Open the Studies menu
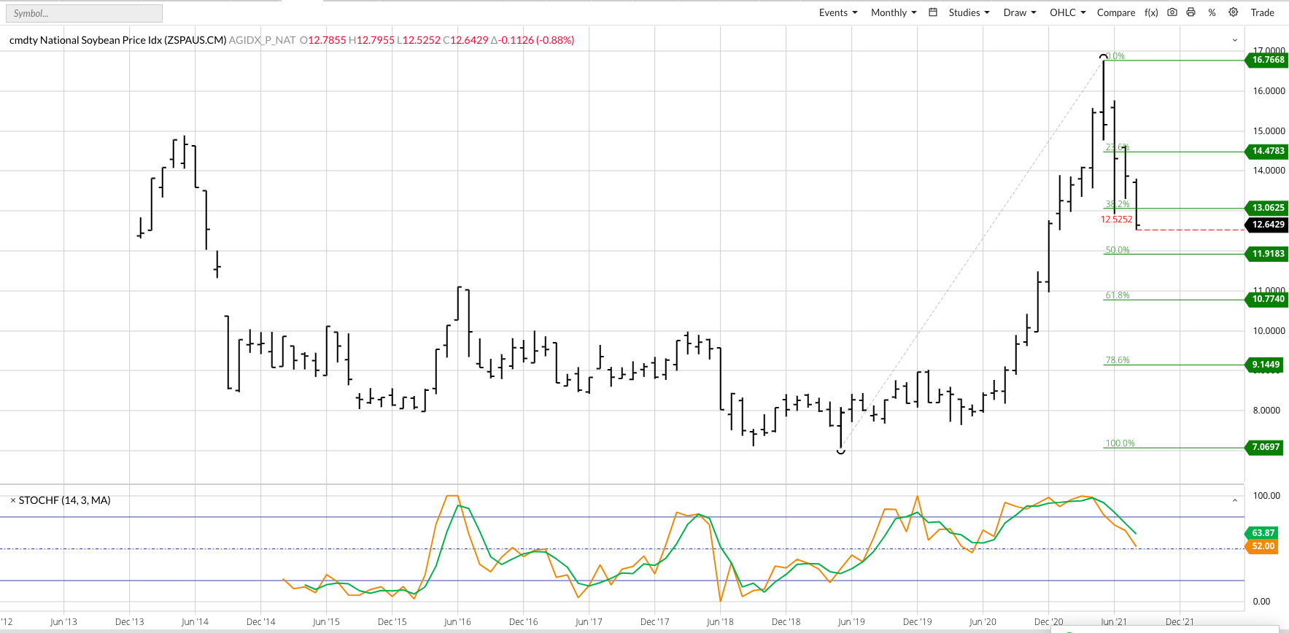This screenshot has height=633, width=1289. (x=969, y=12)
